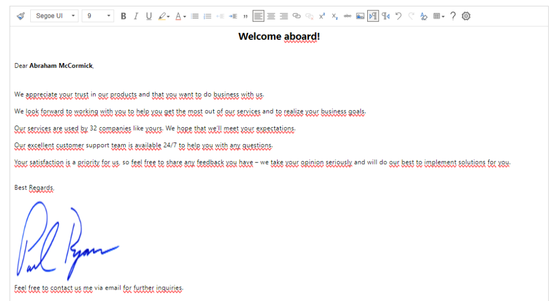Open help with question mark icon
553x301 pixels.
[x=453, y=16]
